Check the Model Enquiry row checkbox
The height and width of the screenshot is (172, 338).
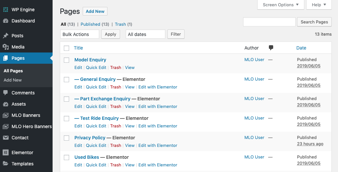tap(66, 60)
